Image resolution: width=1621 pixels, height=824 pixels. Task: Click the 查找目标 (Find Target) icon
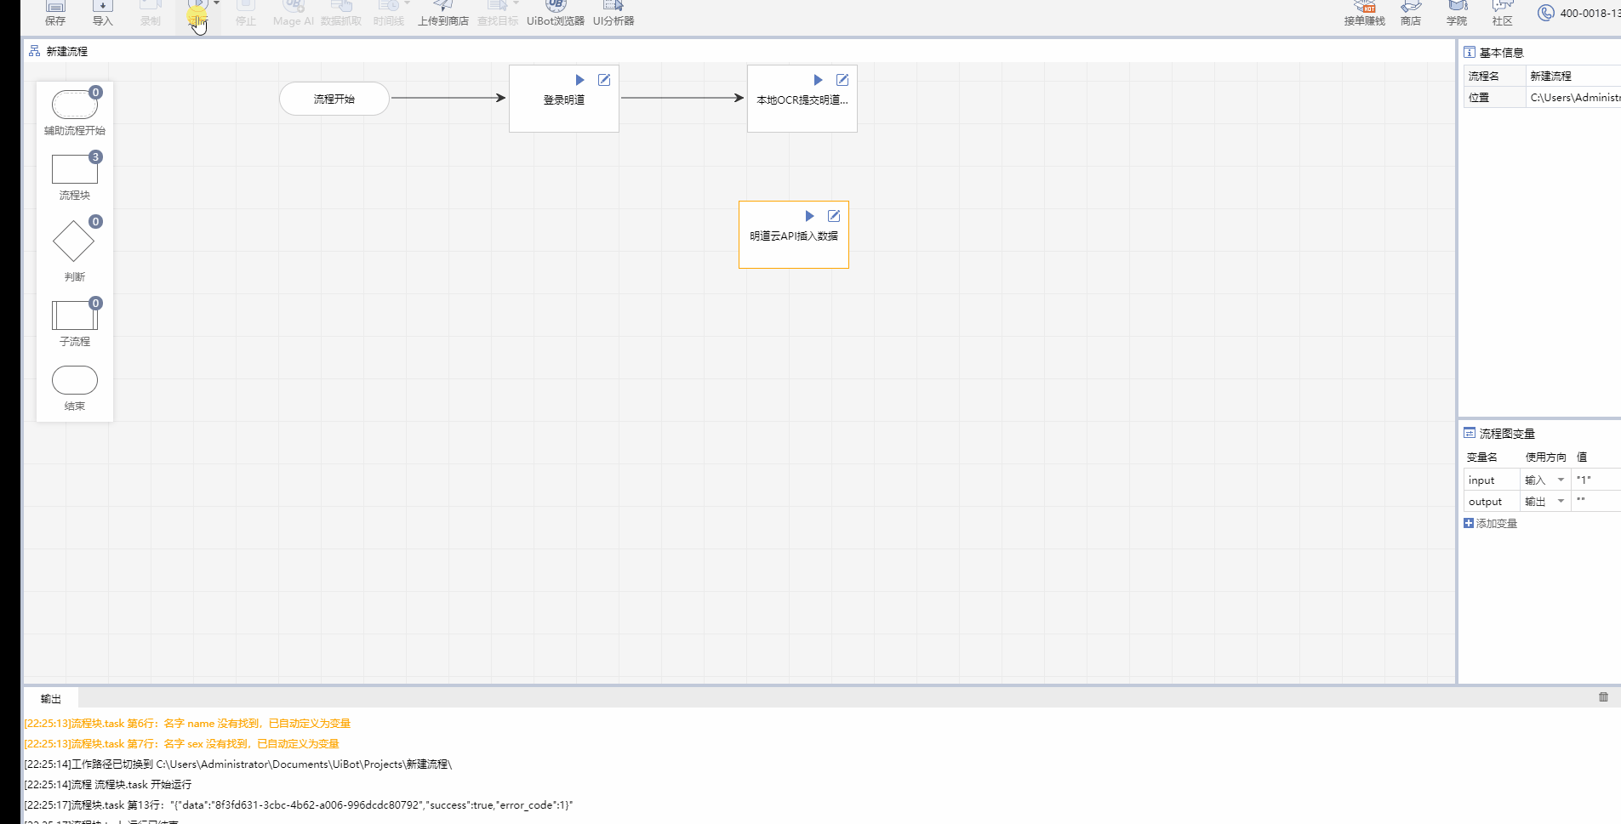(x=498, y=13)
